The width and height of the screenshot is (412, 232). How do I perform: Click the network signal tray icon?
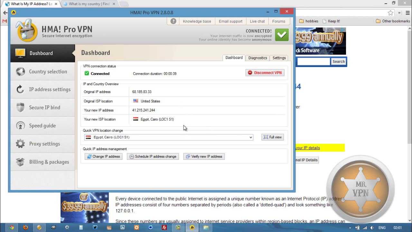tap(365, 227)
